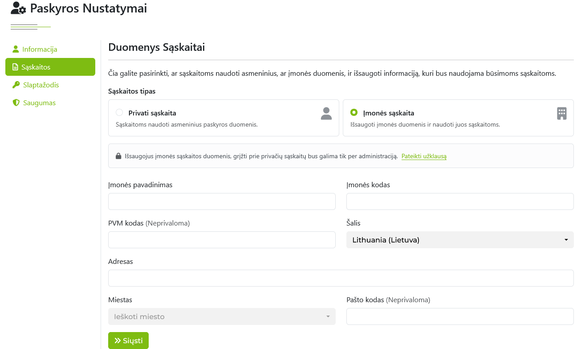
Task: Click the user settings icon beside the title
Action: point(18,8)
